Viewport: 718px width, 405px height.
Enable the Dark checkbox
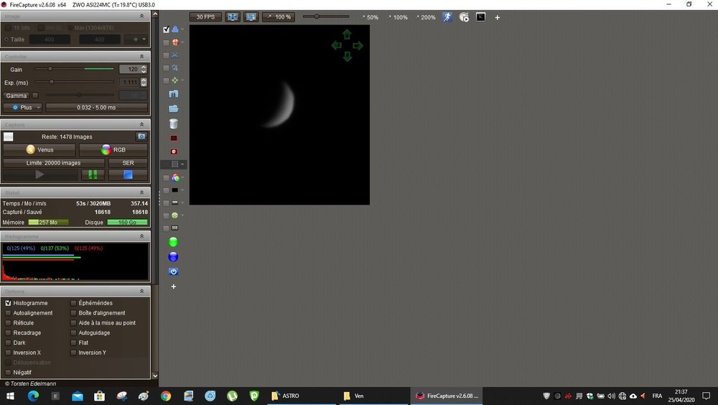[x=8, y=343]
